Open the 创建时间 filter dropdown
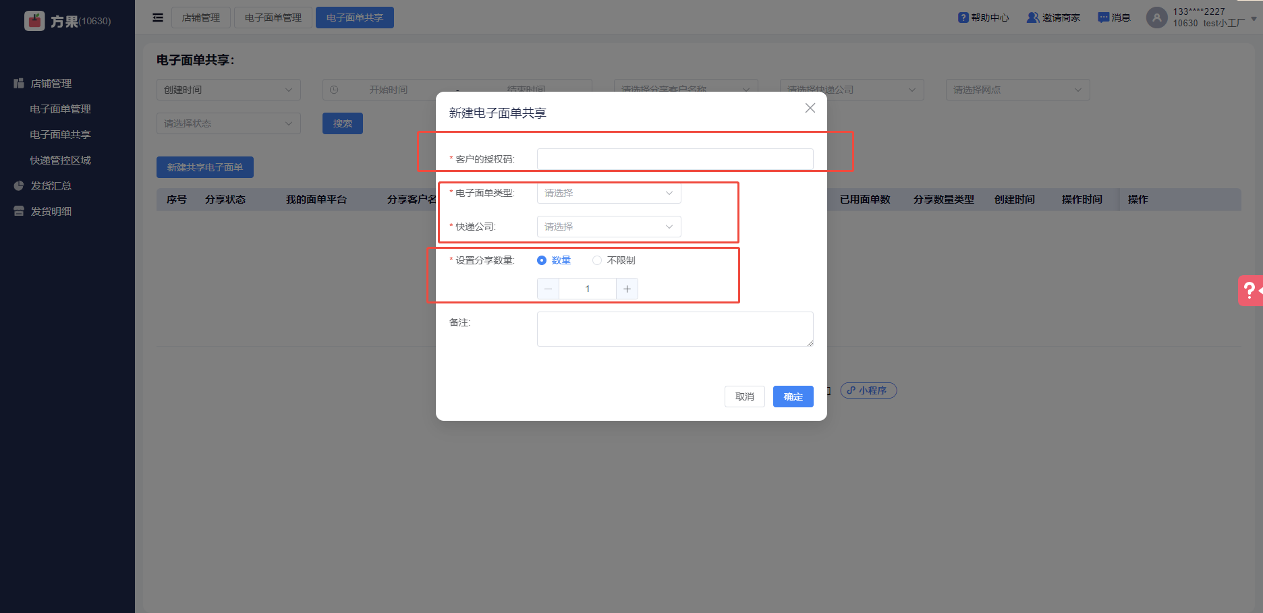Screen dimensions: 1263x613 (x=229, y=90)
